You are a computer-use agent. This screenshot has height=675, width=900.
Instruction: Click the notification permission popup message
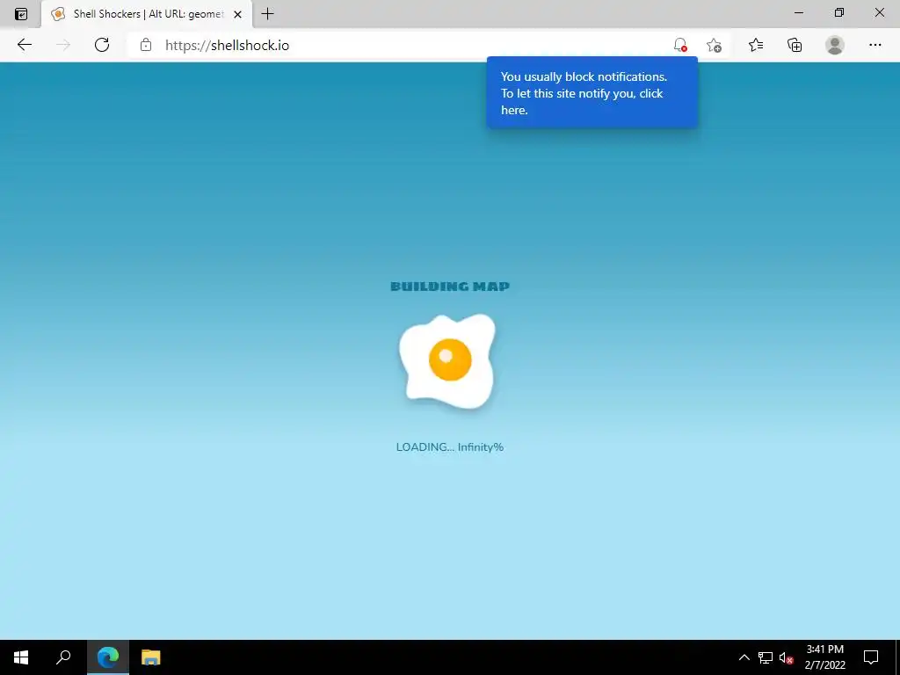[592, 93]
